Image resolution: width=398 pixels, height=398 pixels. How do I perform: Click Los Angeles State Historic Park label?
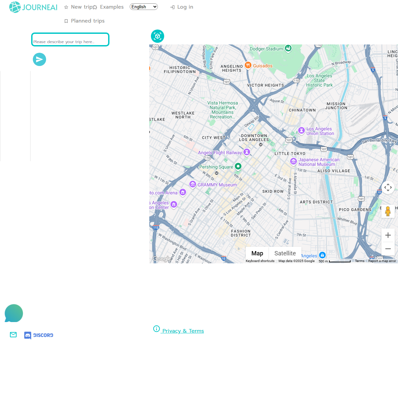tap(319, 80)
